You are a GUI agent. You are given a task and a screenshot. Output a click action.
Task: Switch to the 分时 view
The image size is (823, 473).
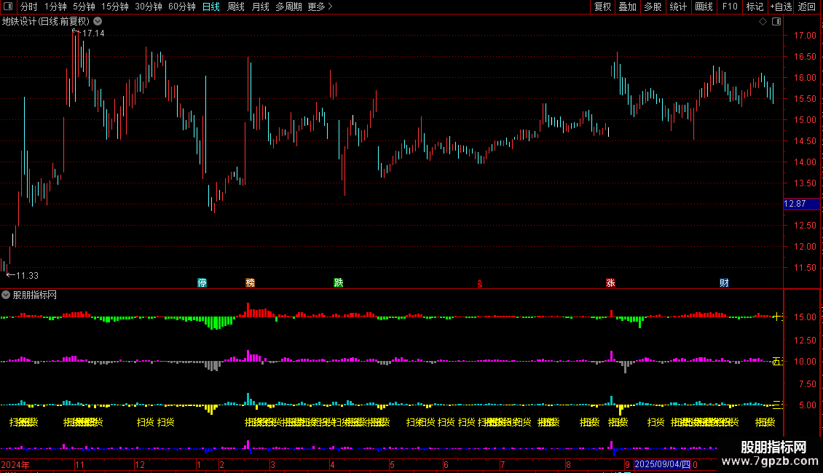pos(29,7)
